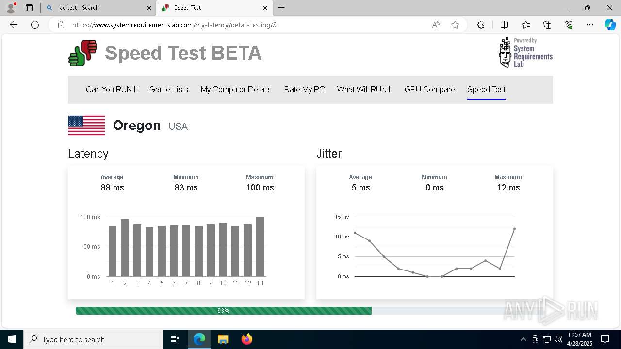This screenshot has height=349, width=621.
Task: Open the volume speaker tray icon
Action: (558, 339)
